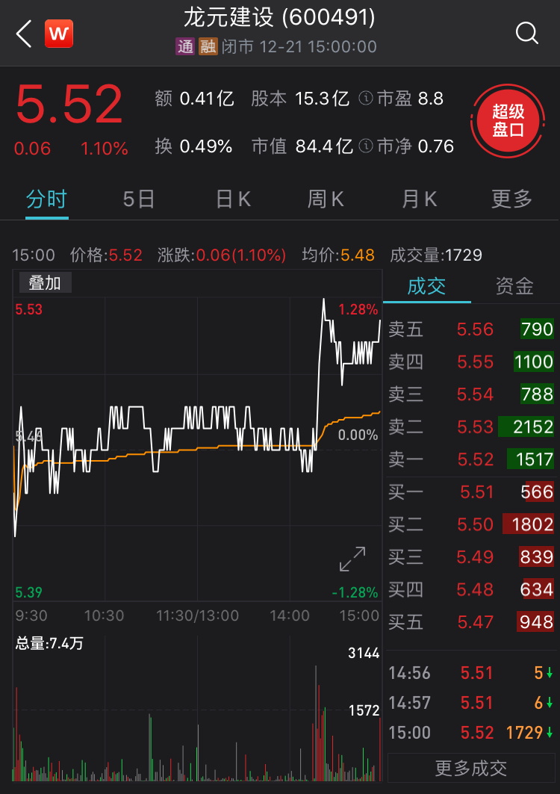Tap the purple 通 badge
The image size is (560, 794).
185,46
